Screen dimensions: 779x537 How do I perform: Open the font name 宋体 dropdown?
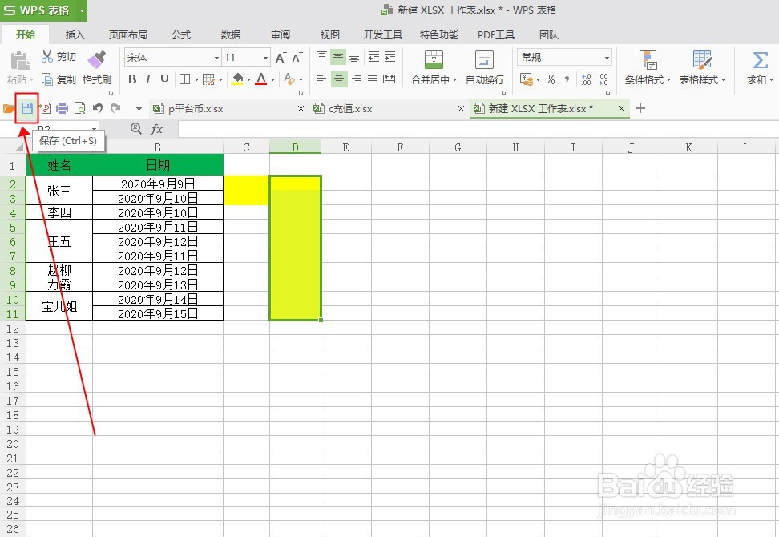point(216,58)
